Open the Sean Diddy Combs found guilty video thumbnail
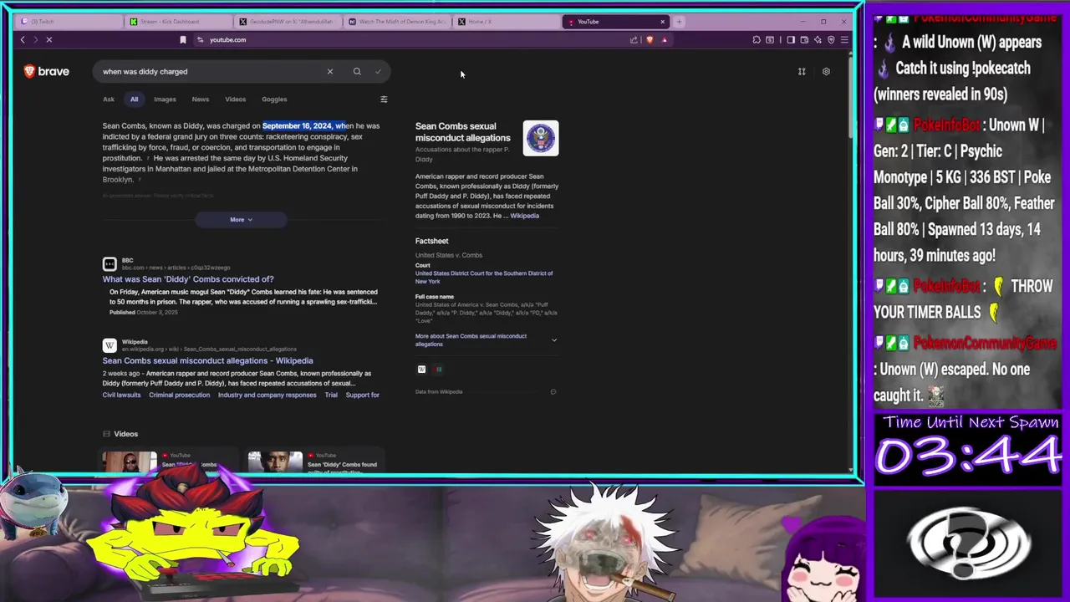 tap(275, 462)
